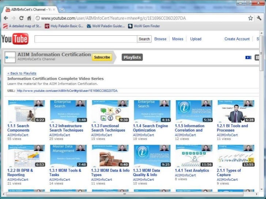Viewport: 266px width, 199px height.
Task: Open 1.1.2 Infrastructure Search Techniques thumbnail
Action: [x=68, y=111]
